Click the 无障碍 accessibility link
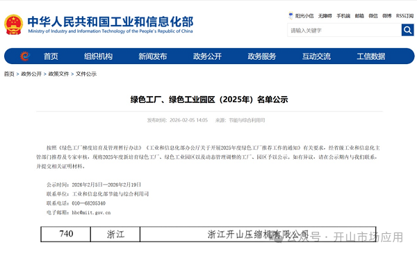The height and width of the screenshot is (254, 417). click(x=325, y=16)
